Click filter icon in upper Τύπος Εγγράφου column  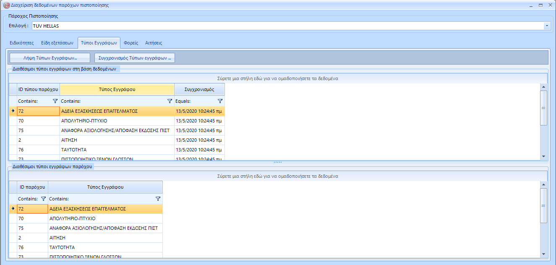(170, 101)
